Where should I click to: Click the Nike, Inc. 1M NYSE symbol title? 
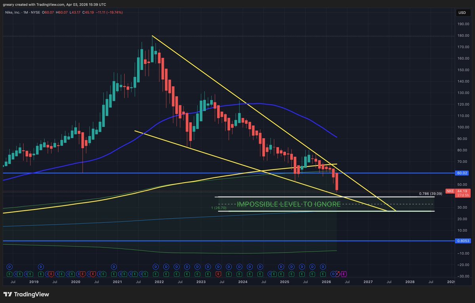23,12
